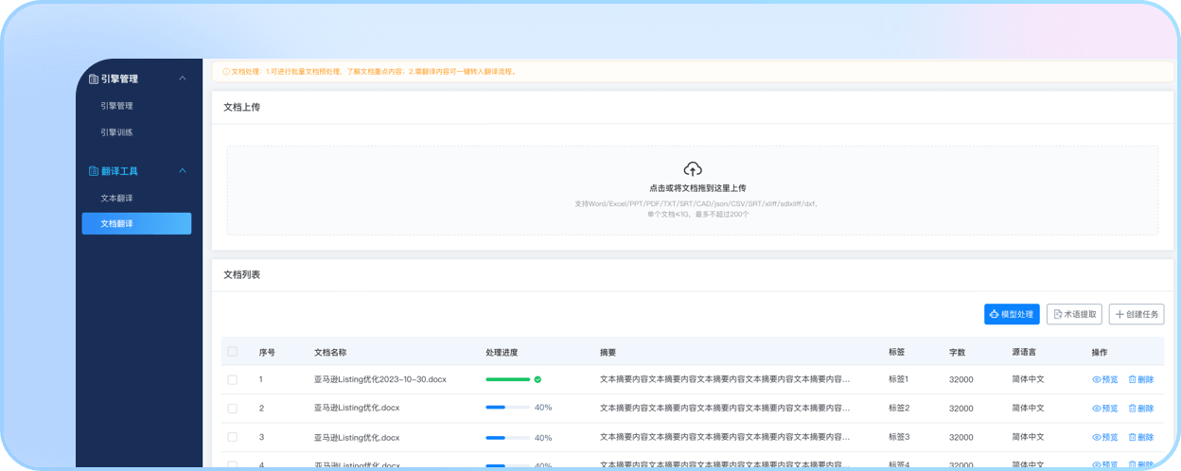1181x471 pixels.
Task: Click the 翻译工具 section header icon
Action: (x=93, y=171)
